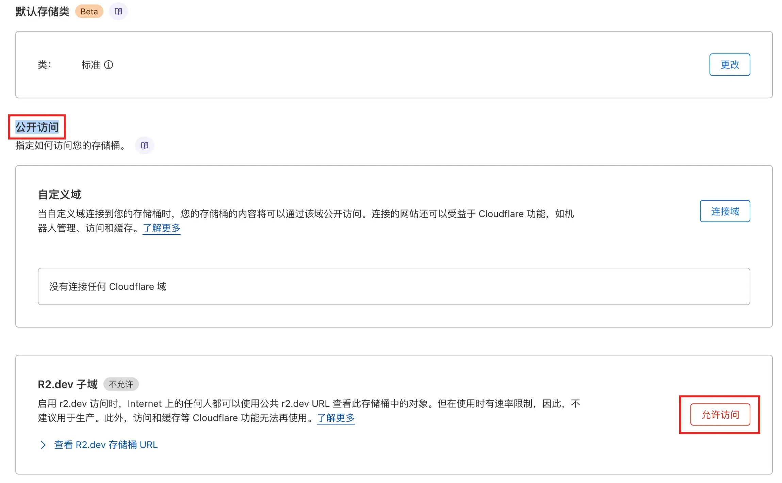782x483 pixels.
Task: Click the 更改 button
Action: pos(730,65)
